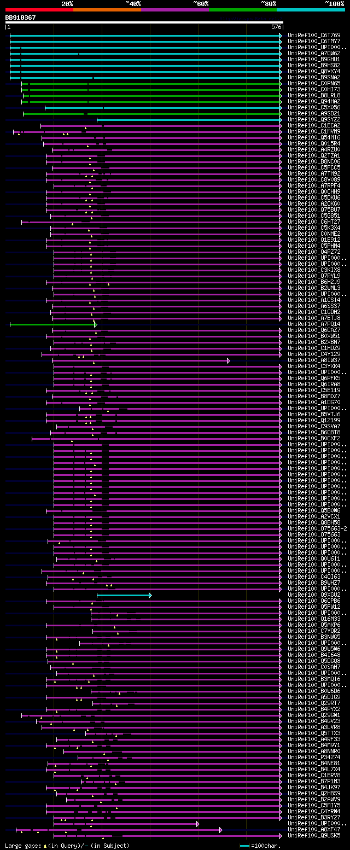Image resolution: width=350 pixels, height=850 pixels.
Task: Select hit label UniRef100_B0CXF2
Action: coord(314,438)
